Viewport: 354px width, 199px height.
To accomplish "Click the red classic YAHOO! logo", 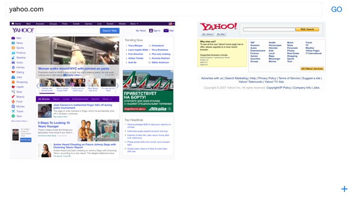I will [x=219, y=26].
